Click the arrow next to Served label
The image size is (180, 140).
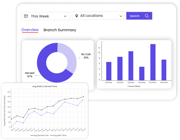(x=37, y=76)
